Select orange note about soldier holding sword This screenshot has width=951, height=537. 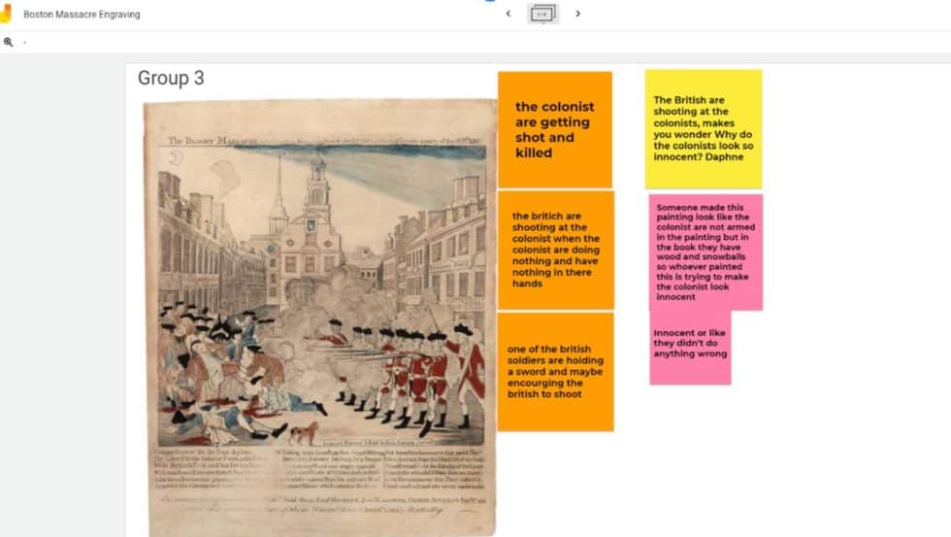pos(555,372)
